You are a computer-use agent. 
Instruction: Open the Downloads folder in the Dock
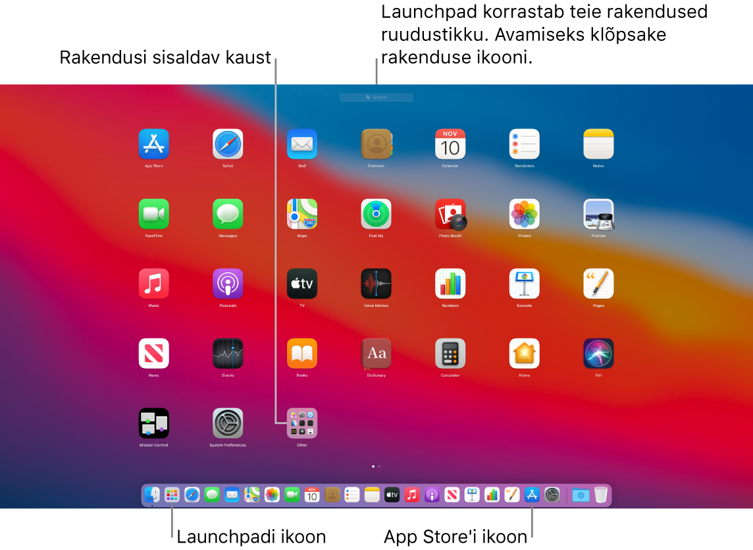coord(581,495)
